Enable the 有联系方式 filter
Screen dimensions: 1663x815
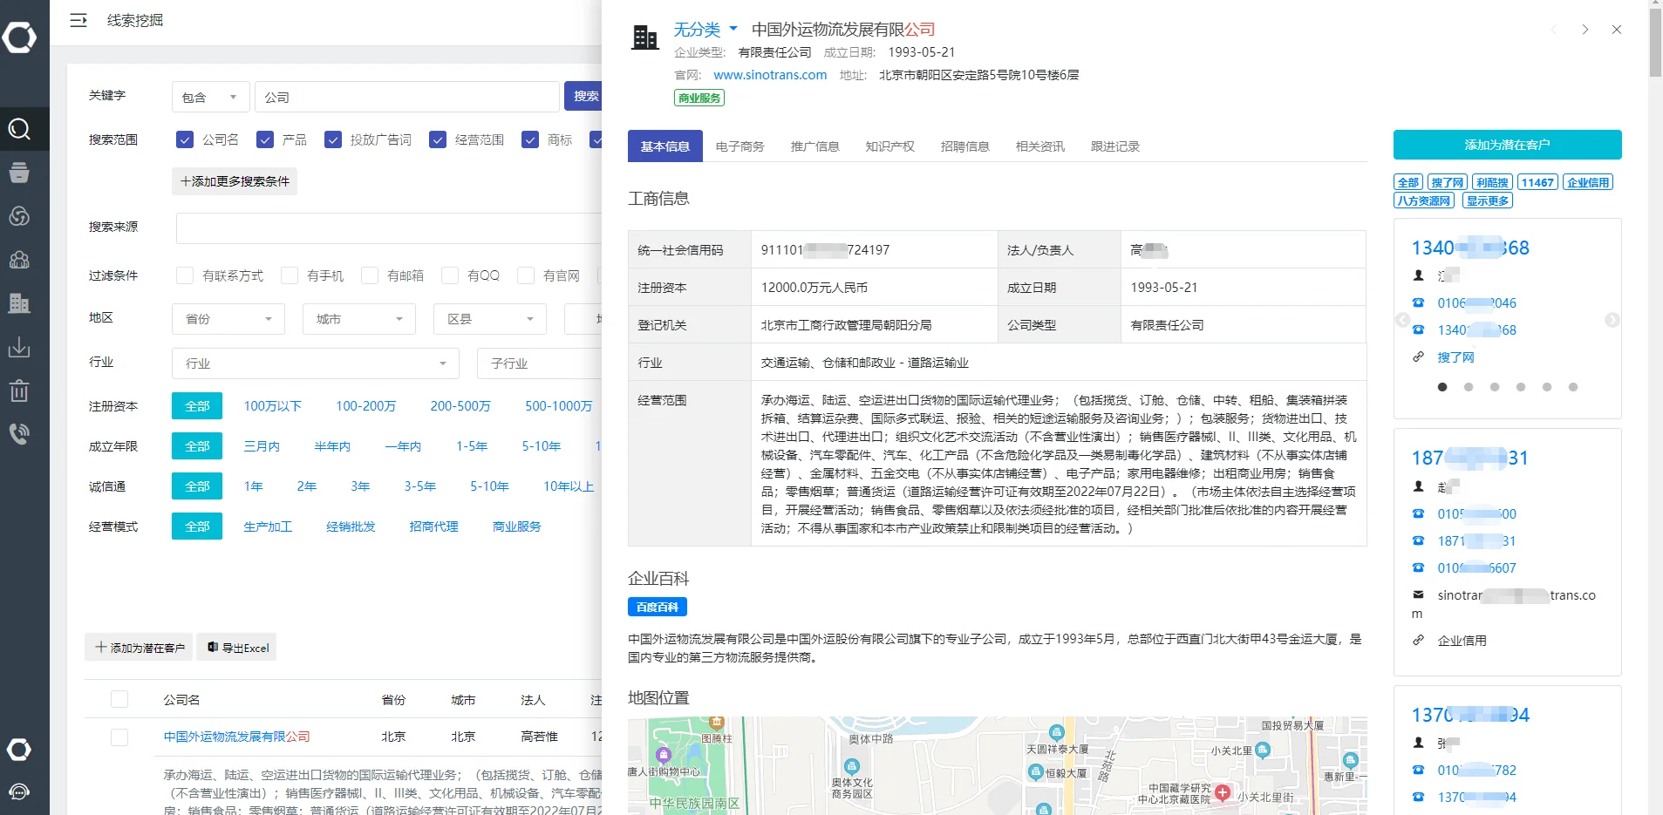185,275
